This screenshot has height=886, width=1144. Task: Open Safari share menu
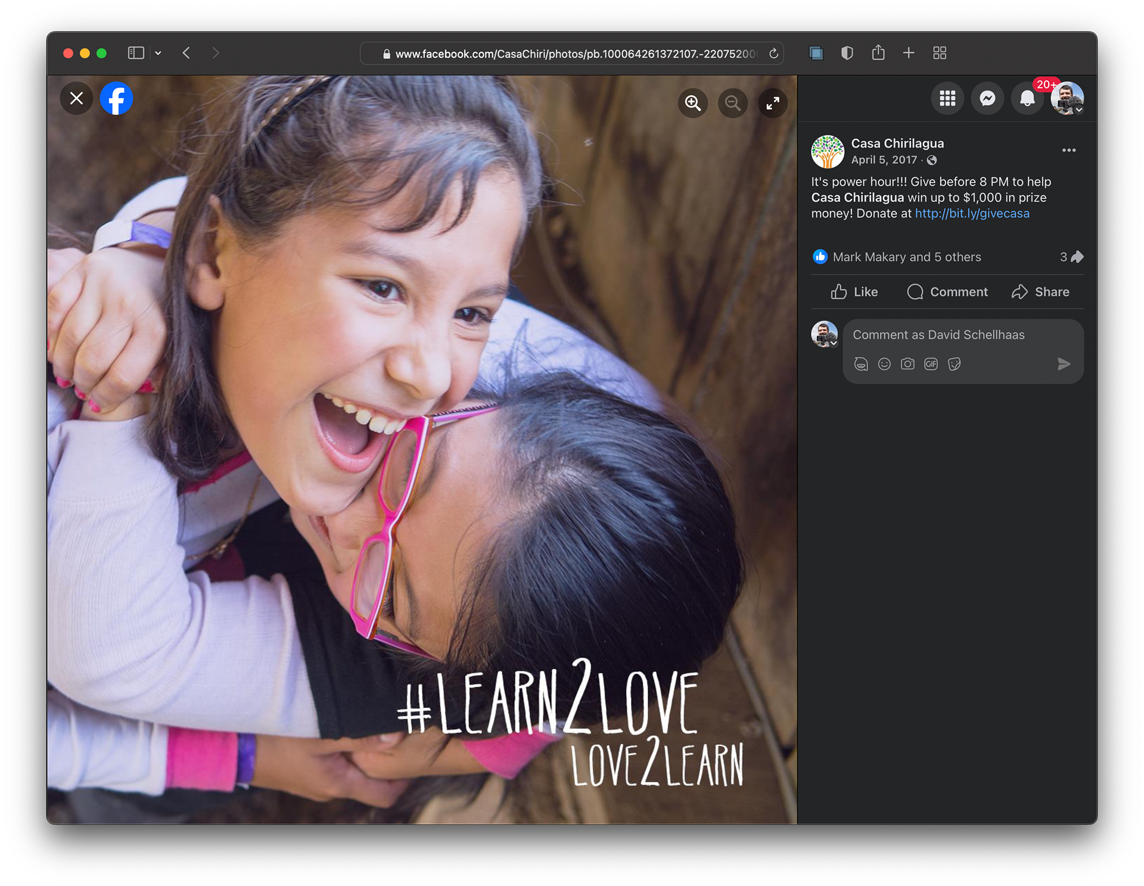tap(878, 52)
